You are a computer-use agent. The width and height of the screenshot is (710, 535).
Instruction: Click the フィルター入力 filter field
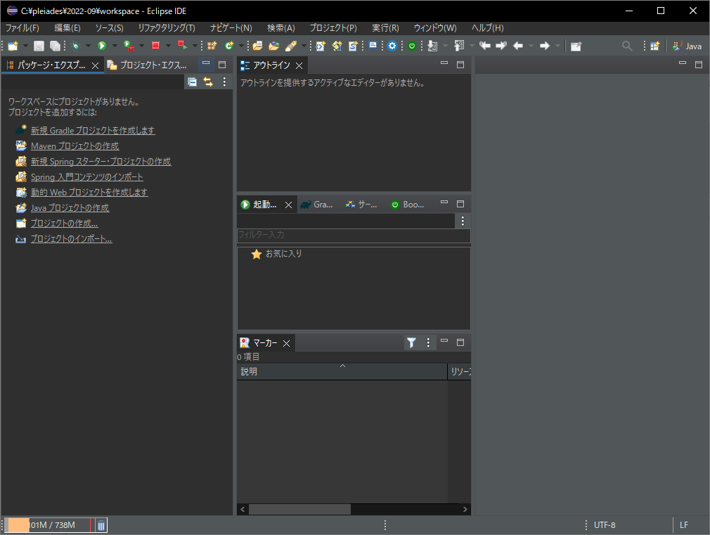(354, 235)
